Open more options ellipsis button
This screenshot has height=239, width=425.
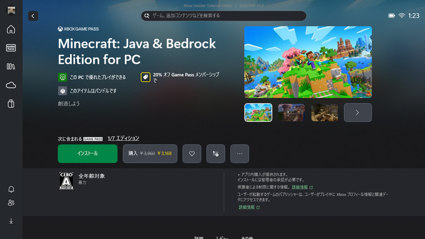coord(240,153)
